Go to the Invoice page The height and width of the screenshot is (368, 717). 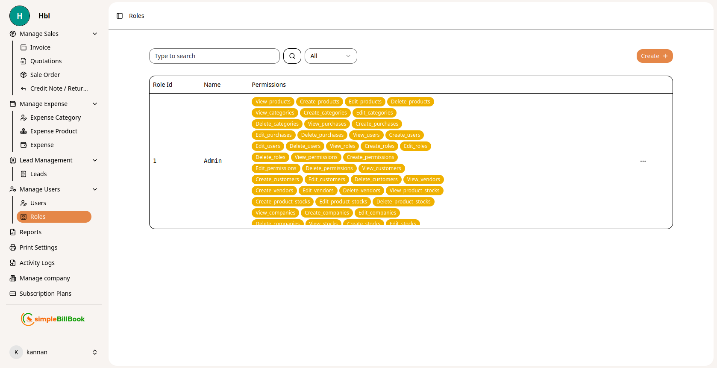click(40, 47)
